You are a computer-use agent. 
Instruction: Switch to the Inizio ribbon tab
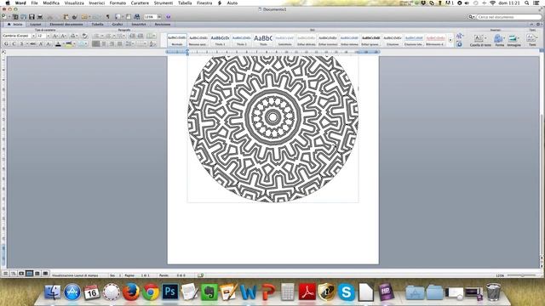point(14,25)
